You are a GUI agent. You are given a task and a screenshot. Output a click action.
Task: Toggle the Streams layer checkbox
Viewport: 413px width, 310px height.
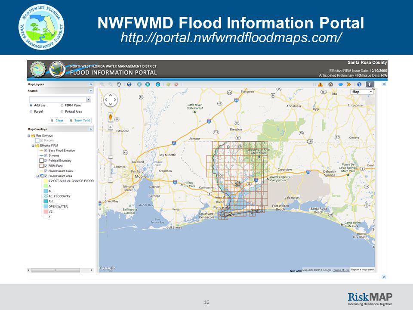click(46, 155)
